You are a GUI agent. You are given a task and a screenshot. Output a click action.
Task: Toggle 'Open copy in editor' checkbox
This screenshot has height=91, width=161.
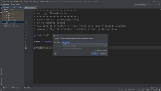(95, 51)
